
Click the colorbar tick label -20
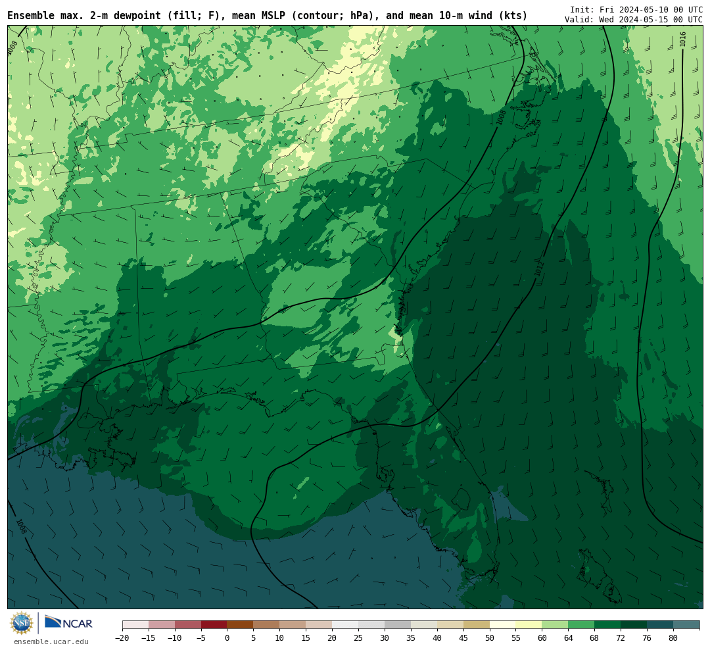pos(122,638)
